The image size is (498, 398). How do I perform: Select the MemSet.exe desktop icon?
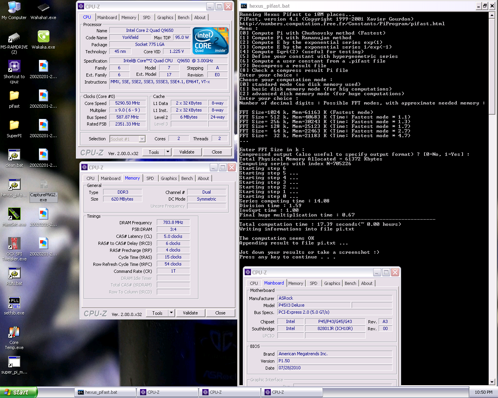click(14, 217)
